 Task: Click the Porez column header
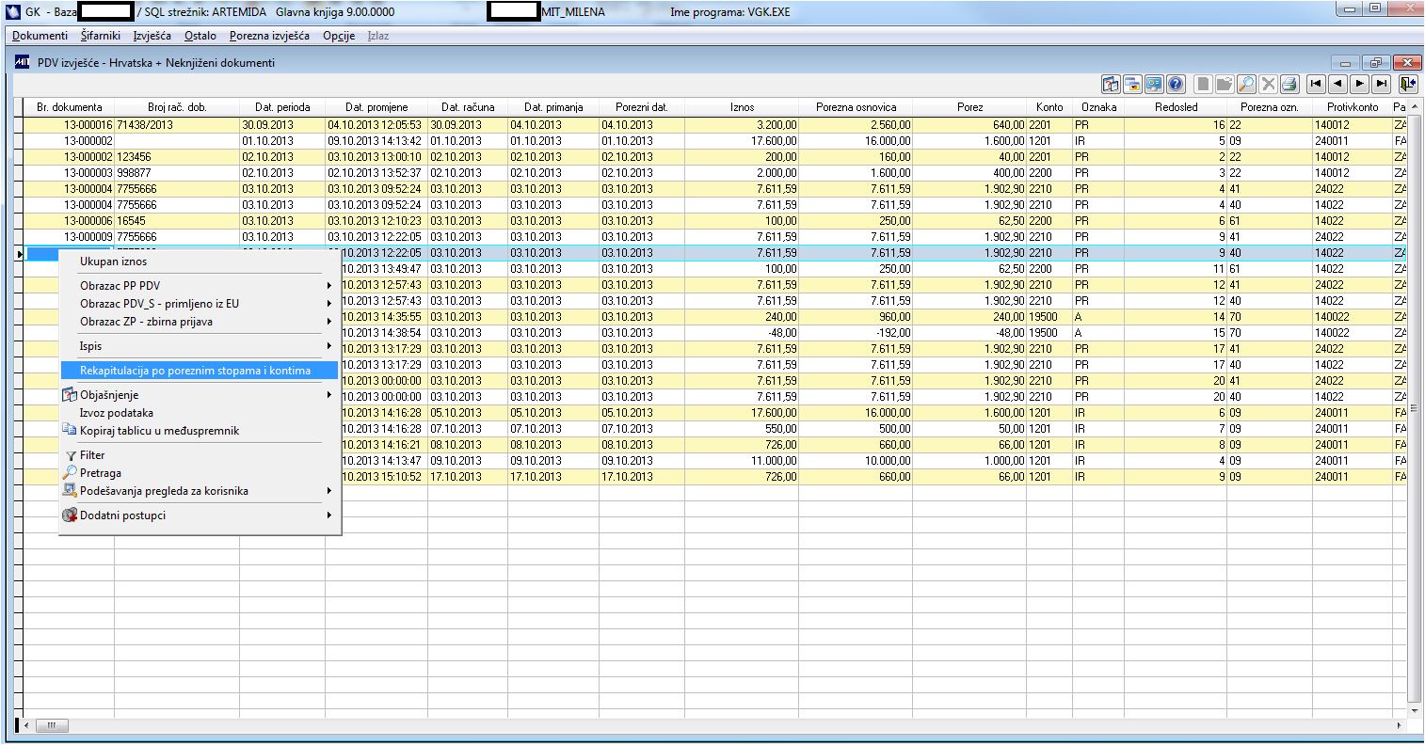[x=970, y=107]
